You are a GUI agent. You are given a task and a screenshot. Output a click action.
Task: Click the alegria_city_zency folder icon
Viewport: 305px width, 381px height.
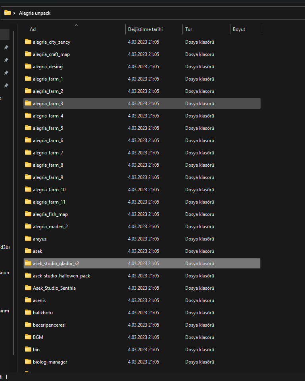click(28, 42)
